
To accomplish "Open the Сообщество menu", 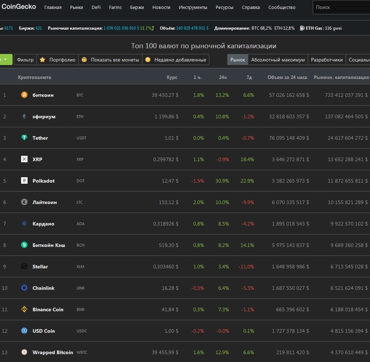I will coord(282,7).
